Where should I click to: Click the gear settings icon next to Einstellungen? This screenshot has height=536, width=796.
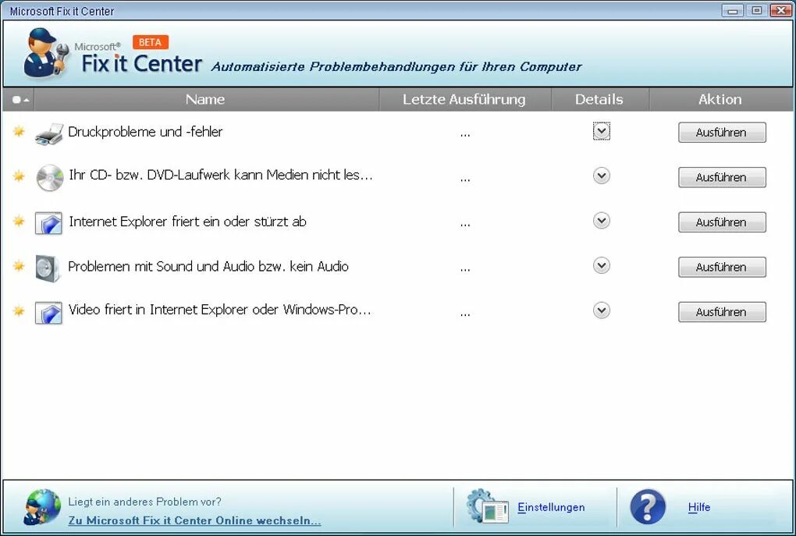coord(487,506)
